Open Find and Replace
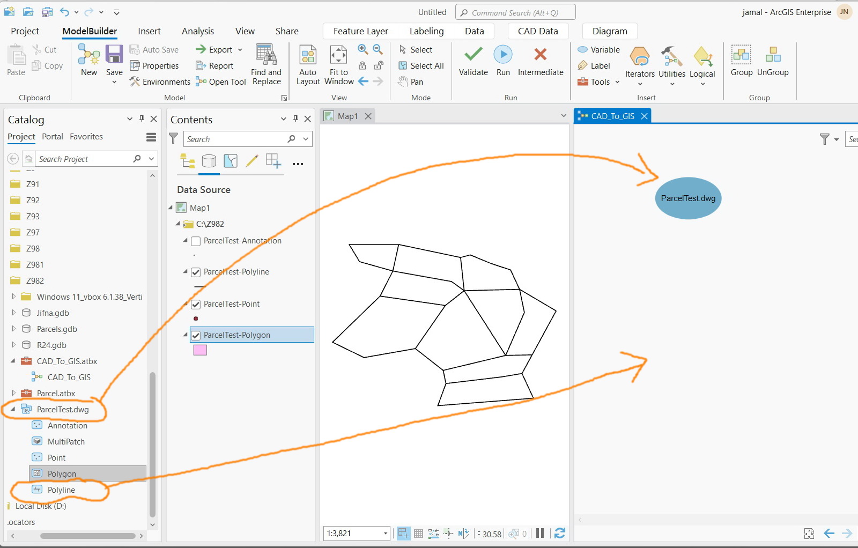This screenshot has width=858, height=548. coord(265,63)
